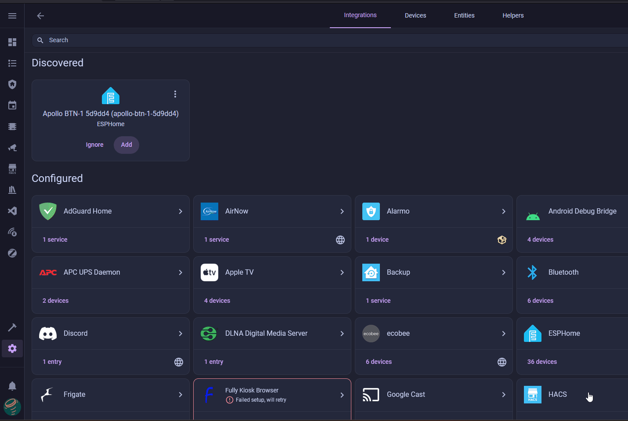The width and height of the screenshot is (628, 421).
Task: Focus the integrations Search field
Action: pyautogui.click(x=307, y=40)
